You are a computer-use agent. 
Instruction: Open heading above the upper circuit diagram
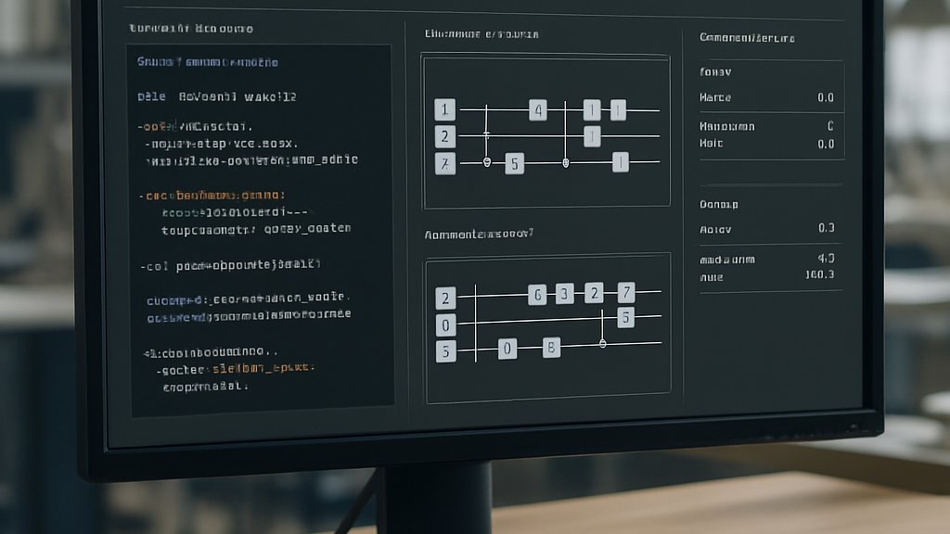click(x=481, y=34)
